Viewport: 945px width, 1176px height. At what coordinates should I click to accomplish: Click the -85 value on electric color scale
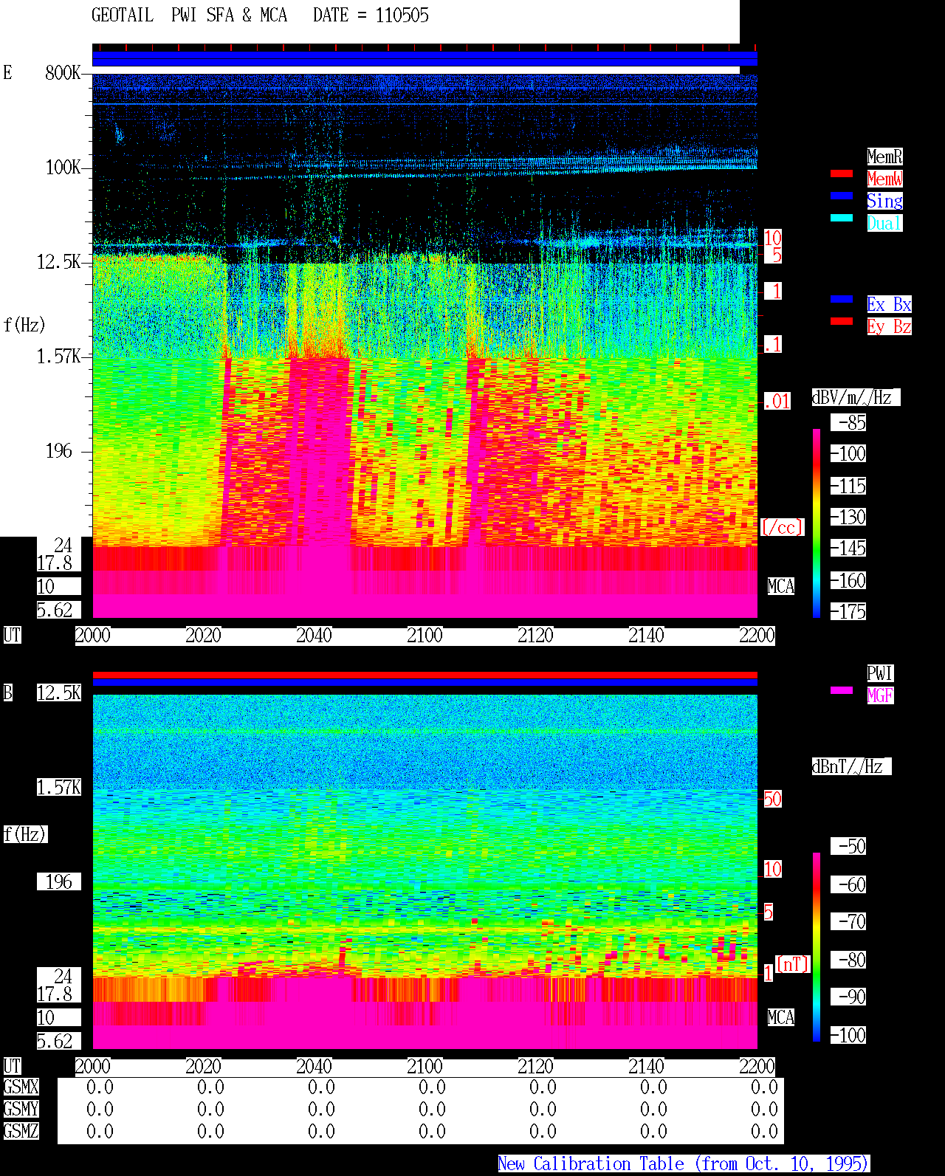[x=848, y=423]
